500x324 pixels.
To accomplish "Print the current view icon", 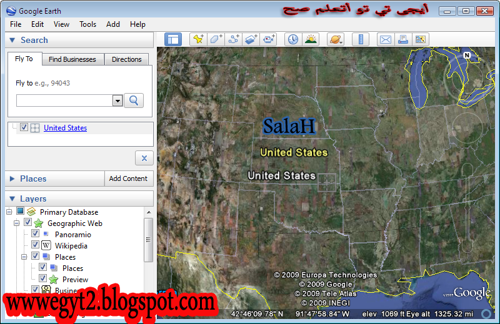I will coord(403,39).
